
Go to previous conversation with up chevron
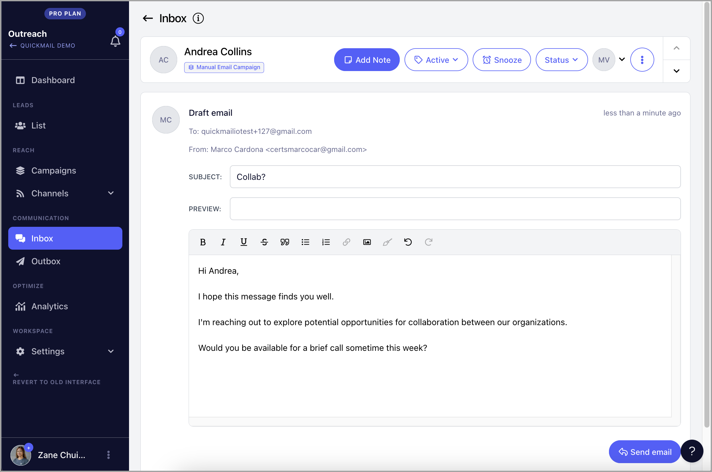click(676, 48)
